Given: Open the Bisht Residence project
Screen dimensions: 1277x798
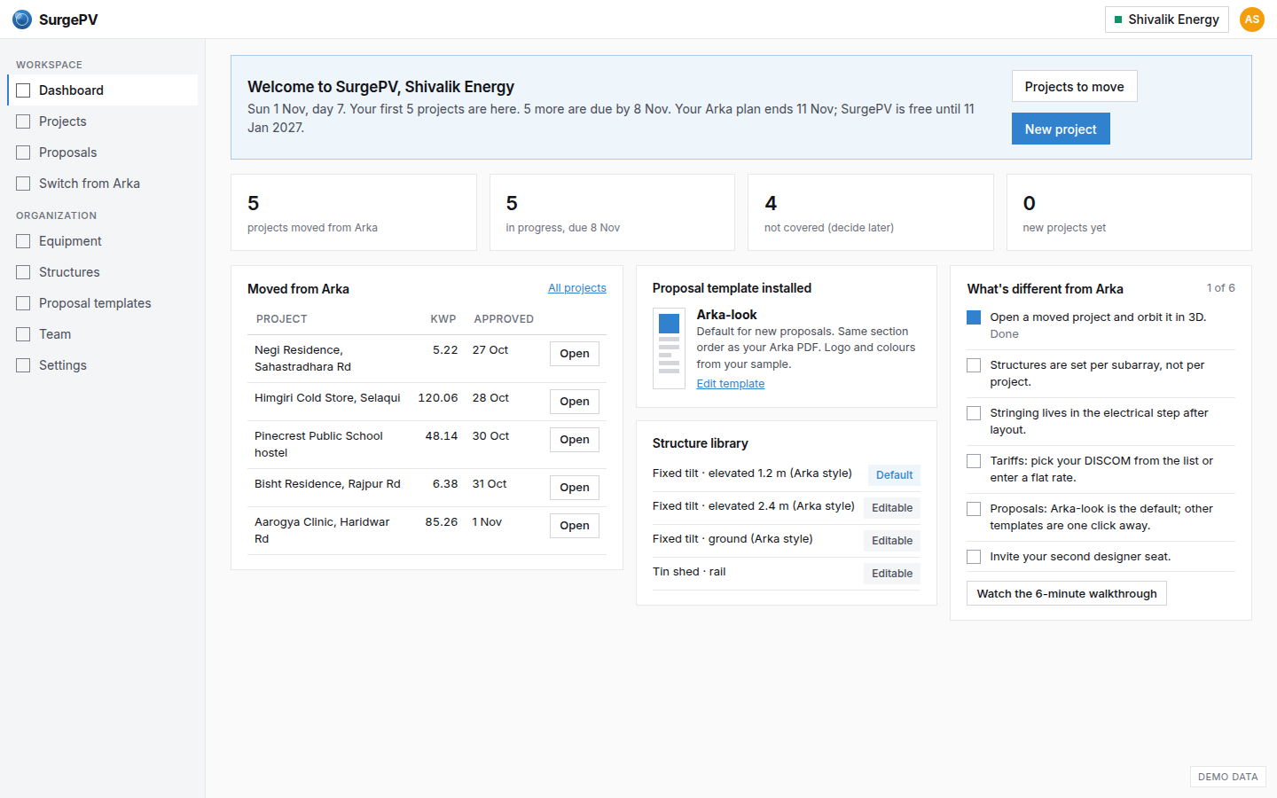Looking at the screenshot, I should [x=575, y=488].
